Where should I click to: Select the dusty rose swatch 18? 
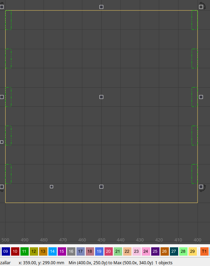(x=90, y=251)
